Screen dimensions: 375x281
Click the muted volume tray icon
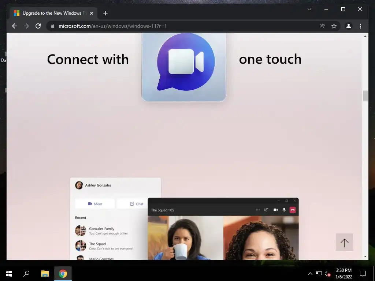click(x=327, y=274)
